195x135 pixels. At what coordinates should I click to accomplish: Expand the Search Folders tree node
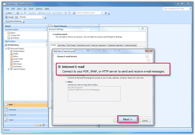[x=8, y=69]
